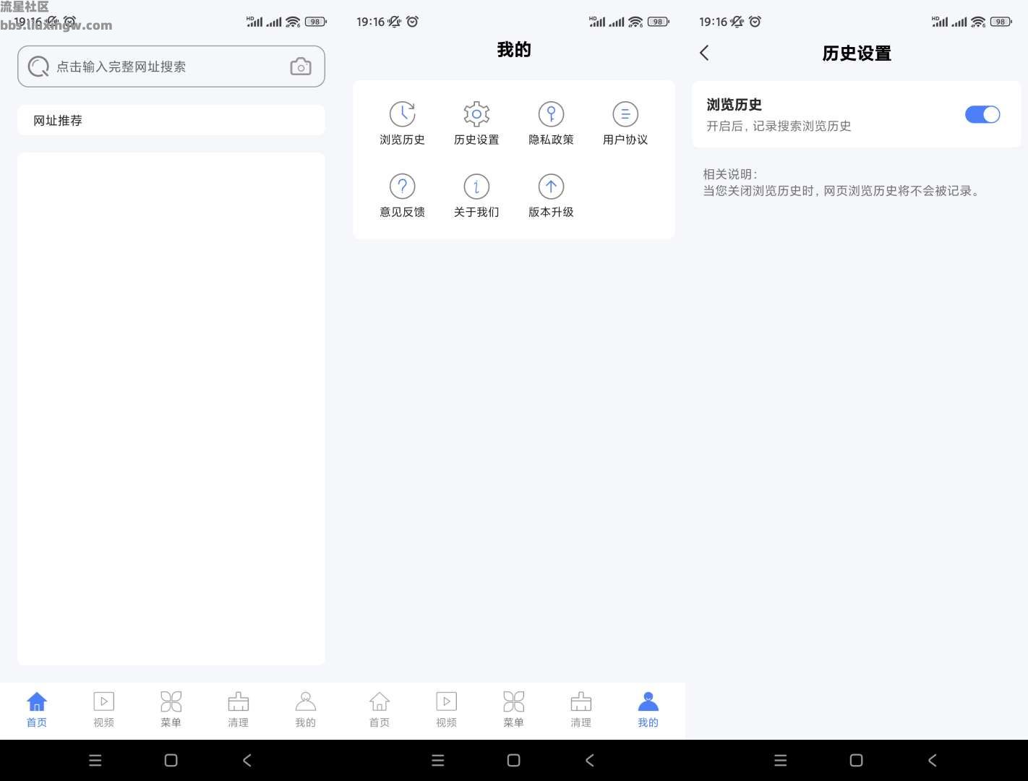This screenshot has width=1028, height=781.
Task: Open 视频 tab in left screen
Action: tap(104, 709)
